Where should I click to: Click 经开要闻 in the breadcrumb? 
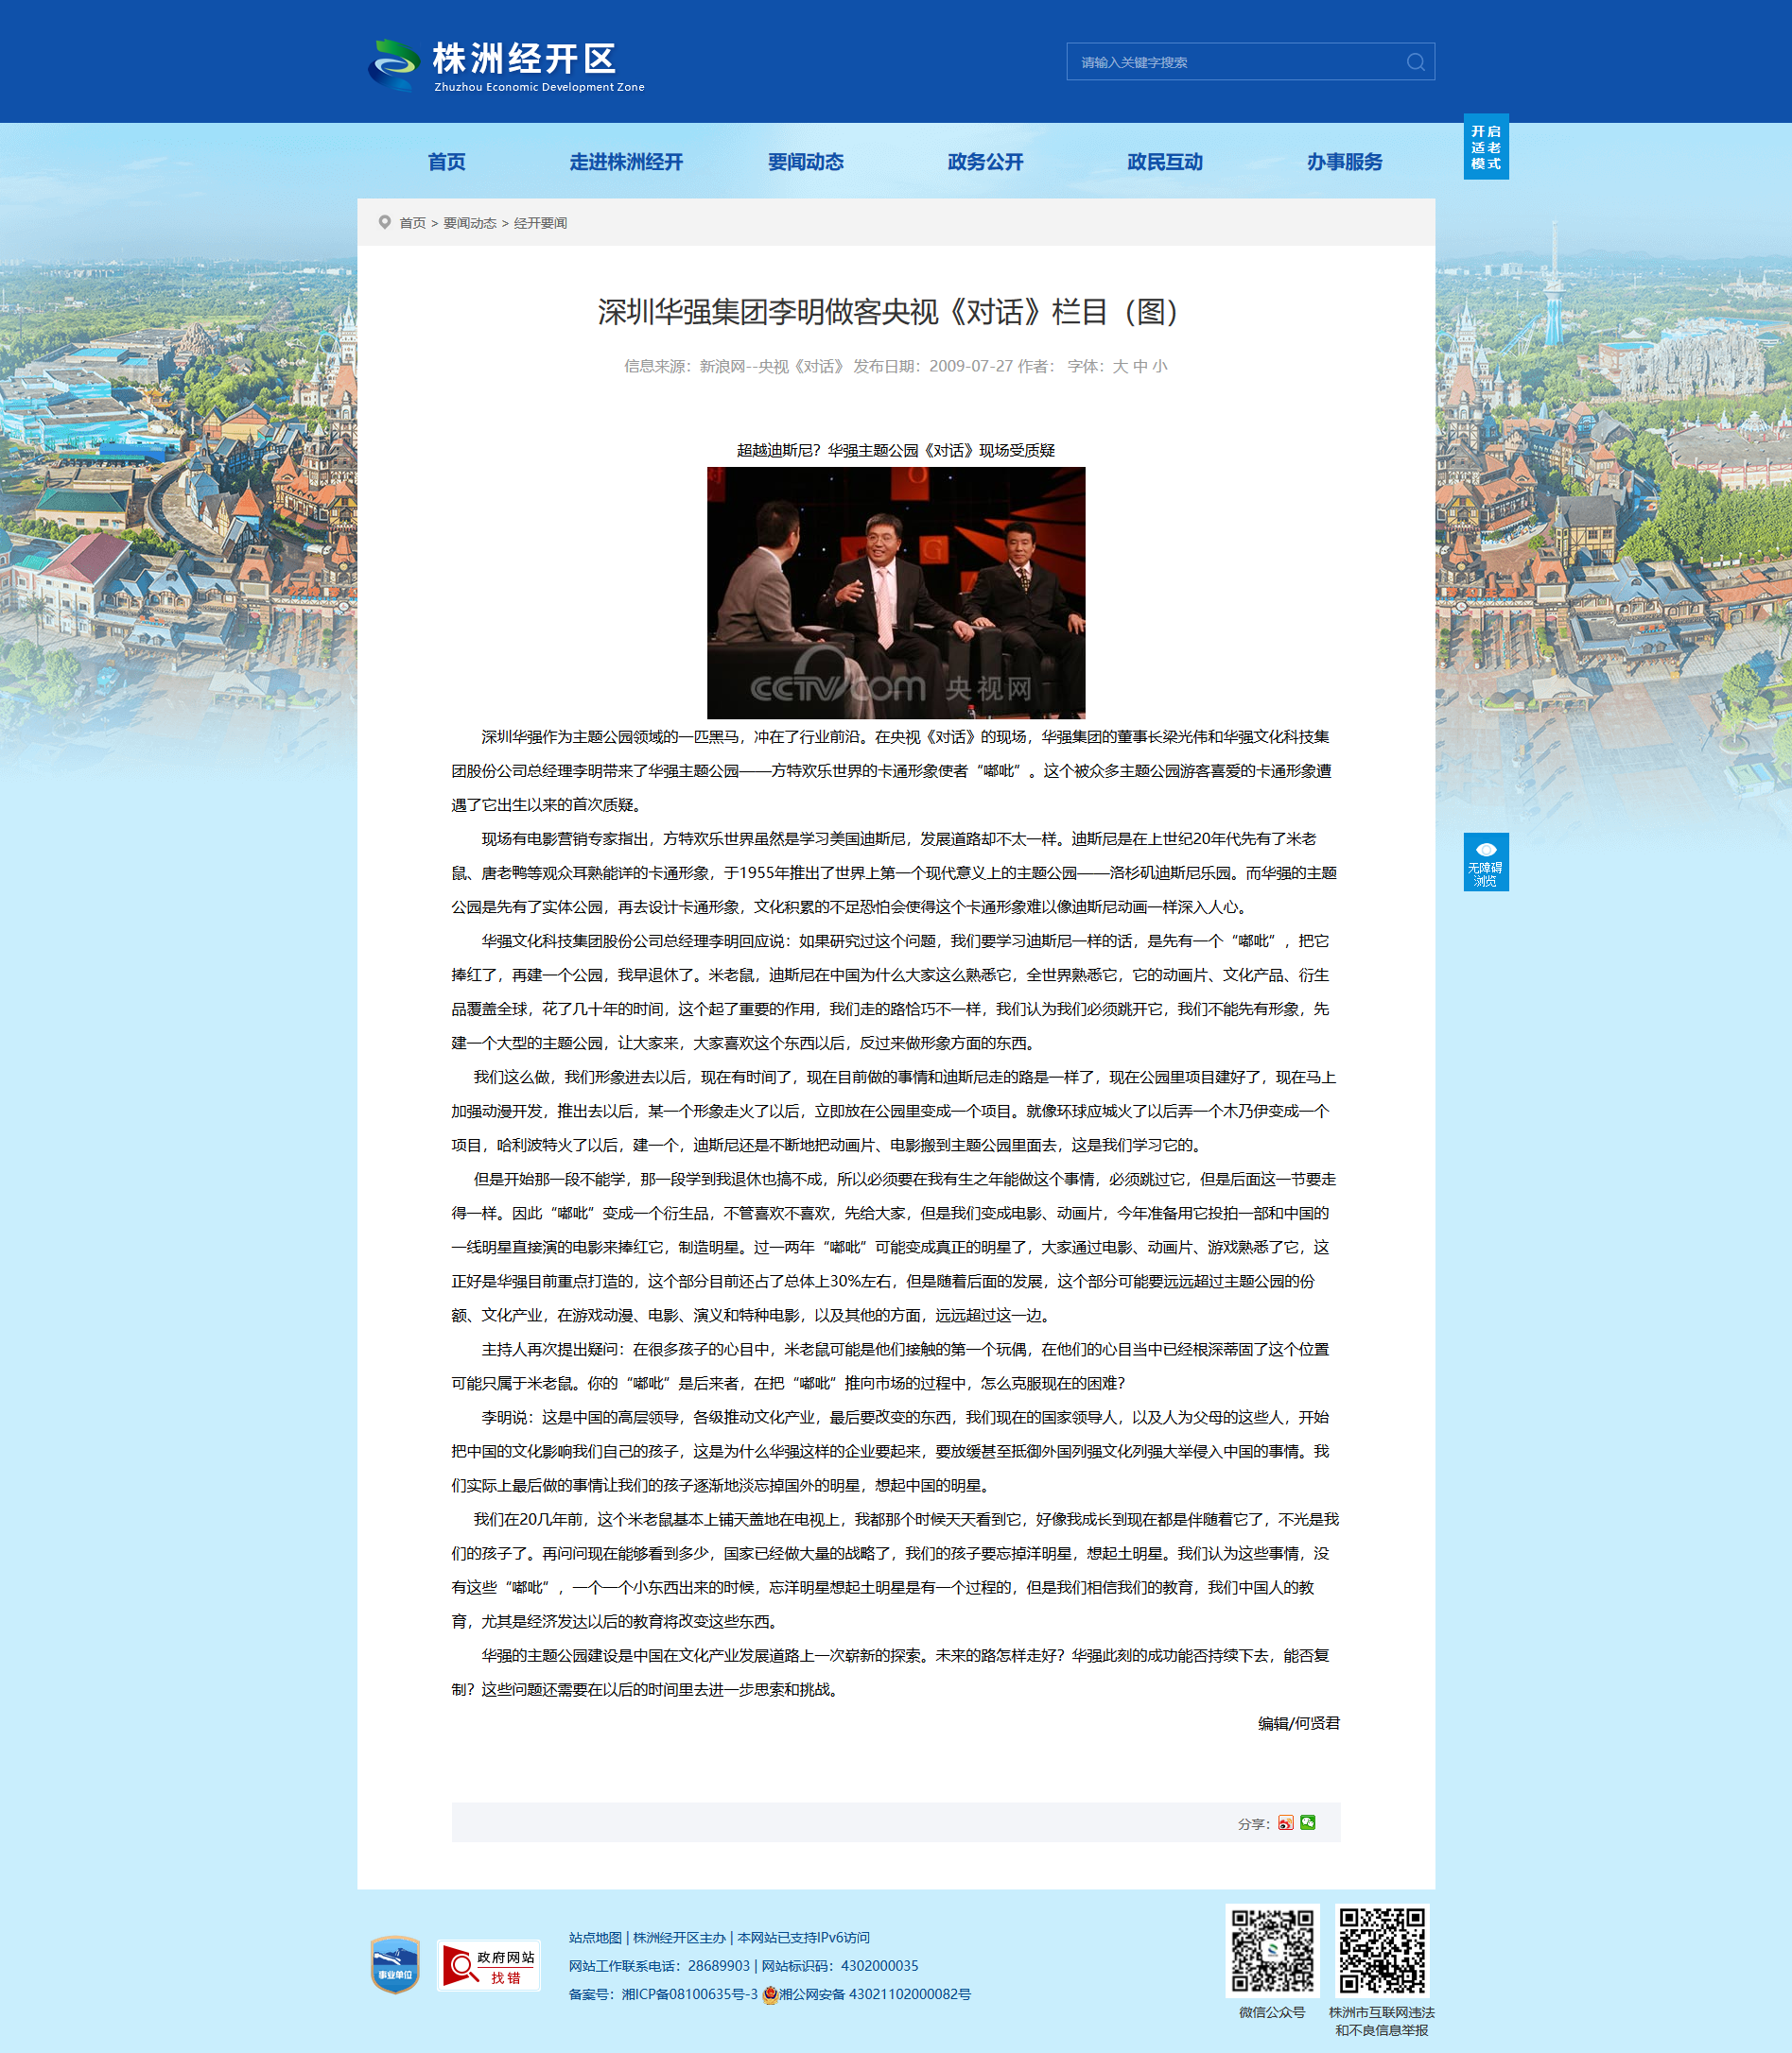point(540,223)
